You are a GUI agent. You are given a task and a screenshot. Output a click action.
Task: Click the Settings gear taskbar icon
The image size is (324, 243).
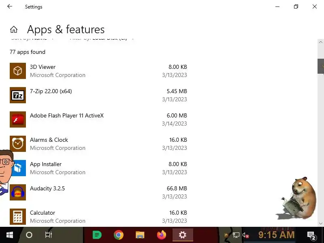coord(183,235)
